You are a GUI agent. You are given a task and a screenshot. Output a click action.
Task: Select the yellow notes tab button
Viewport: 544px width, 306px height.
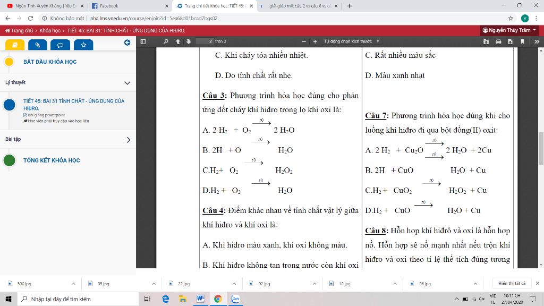(x=15, y=45)
